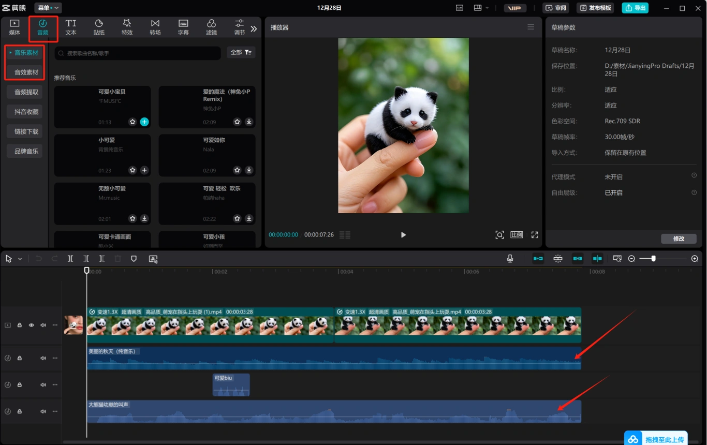707x445 pixels.
Task: Click the 发布模板 button
Action: [595, 8]
